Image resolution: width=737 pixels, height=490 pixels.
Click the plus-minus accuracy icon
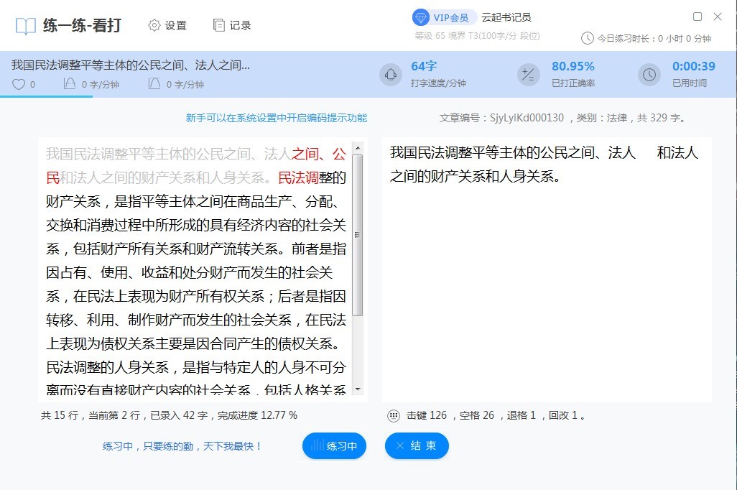pyautogui.click(x=529, y=75)
